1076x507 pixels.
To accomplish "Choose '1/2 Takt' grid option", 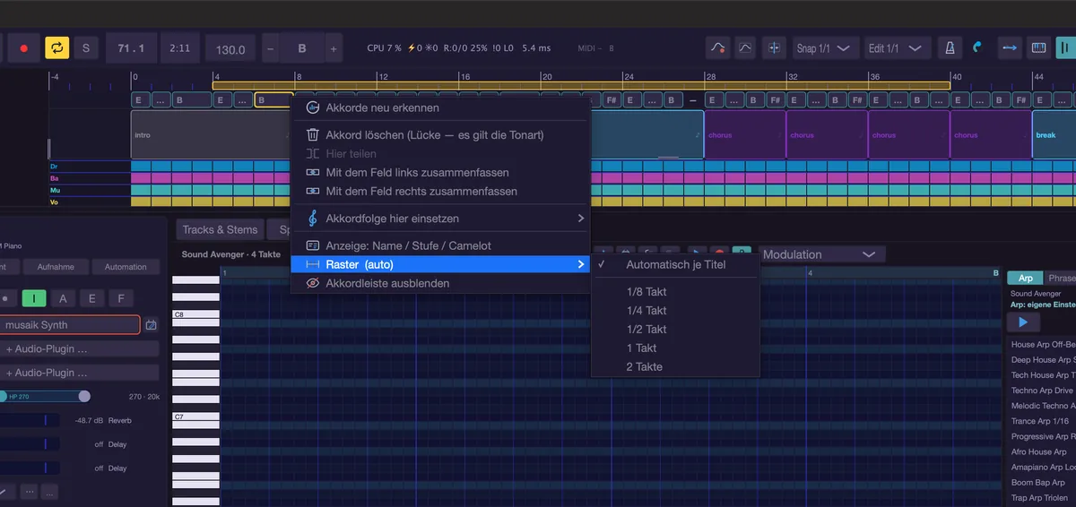I will click(675, 330).
